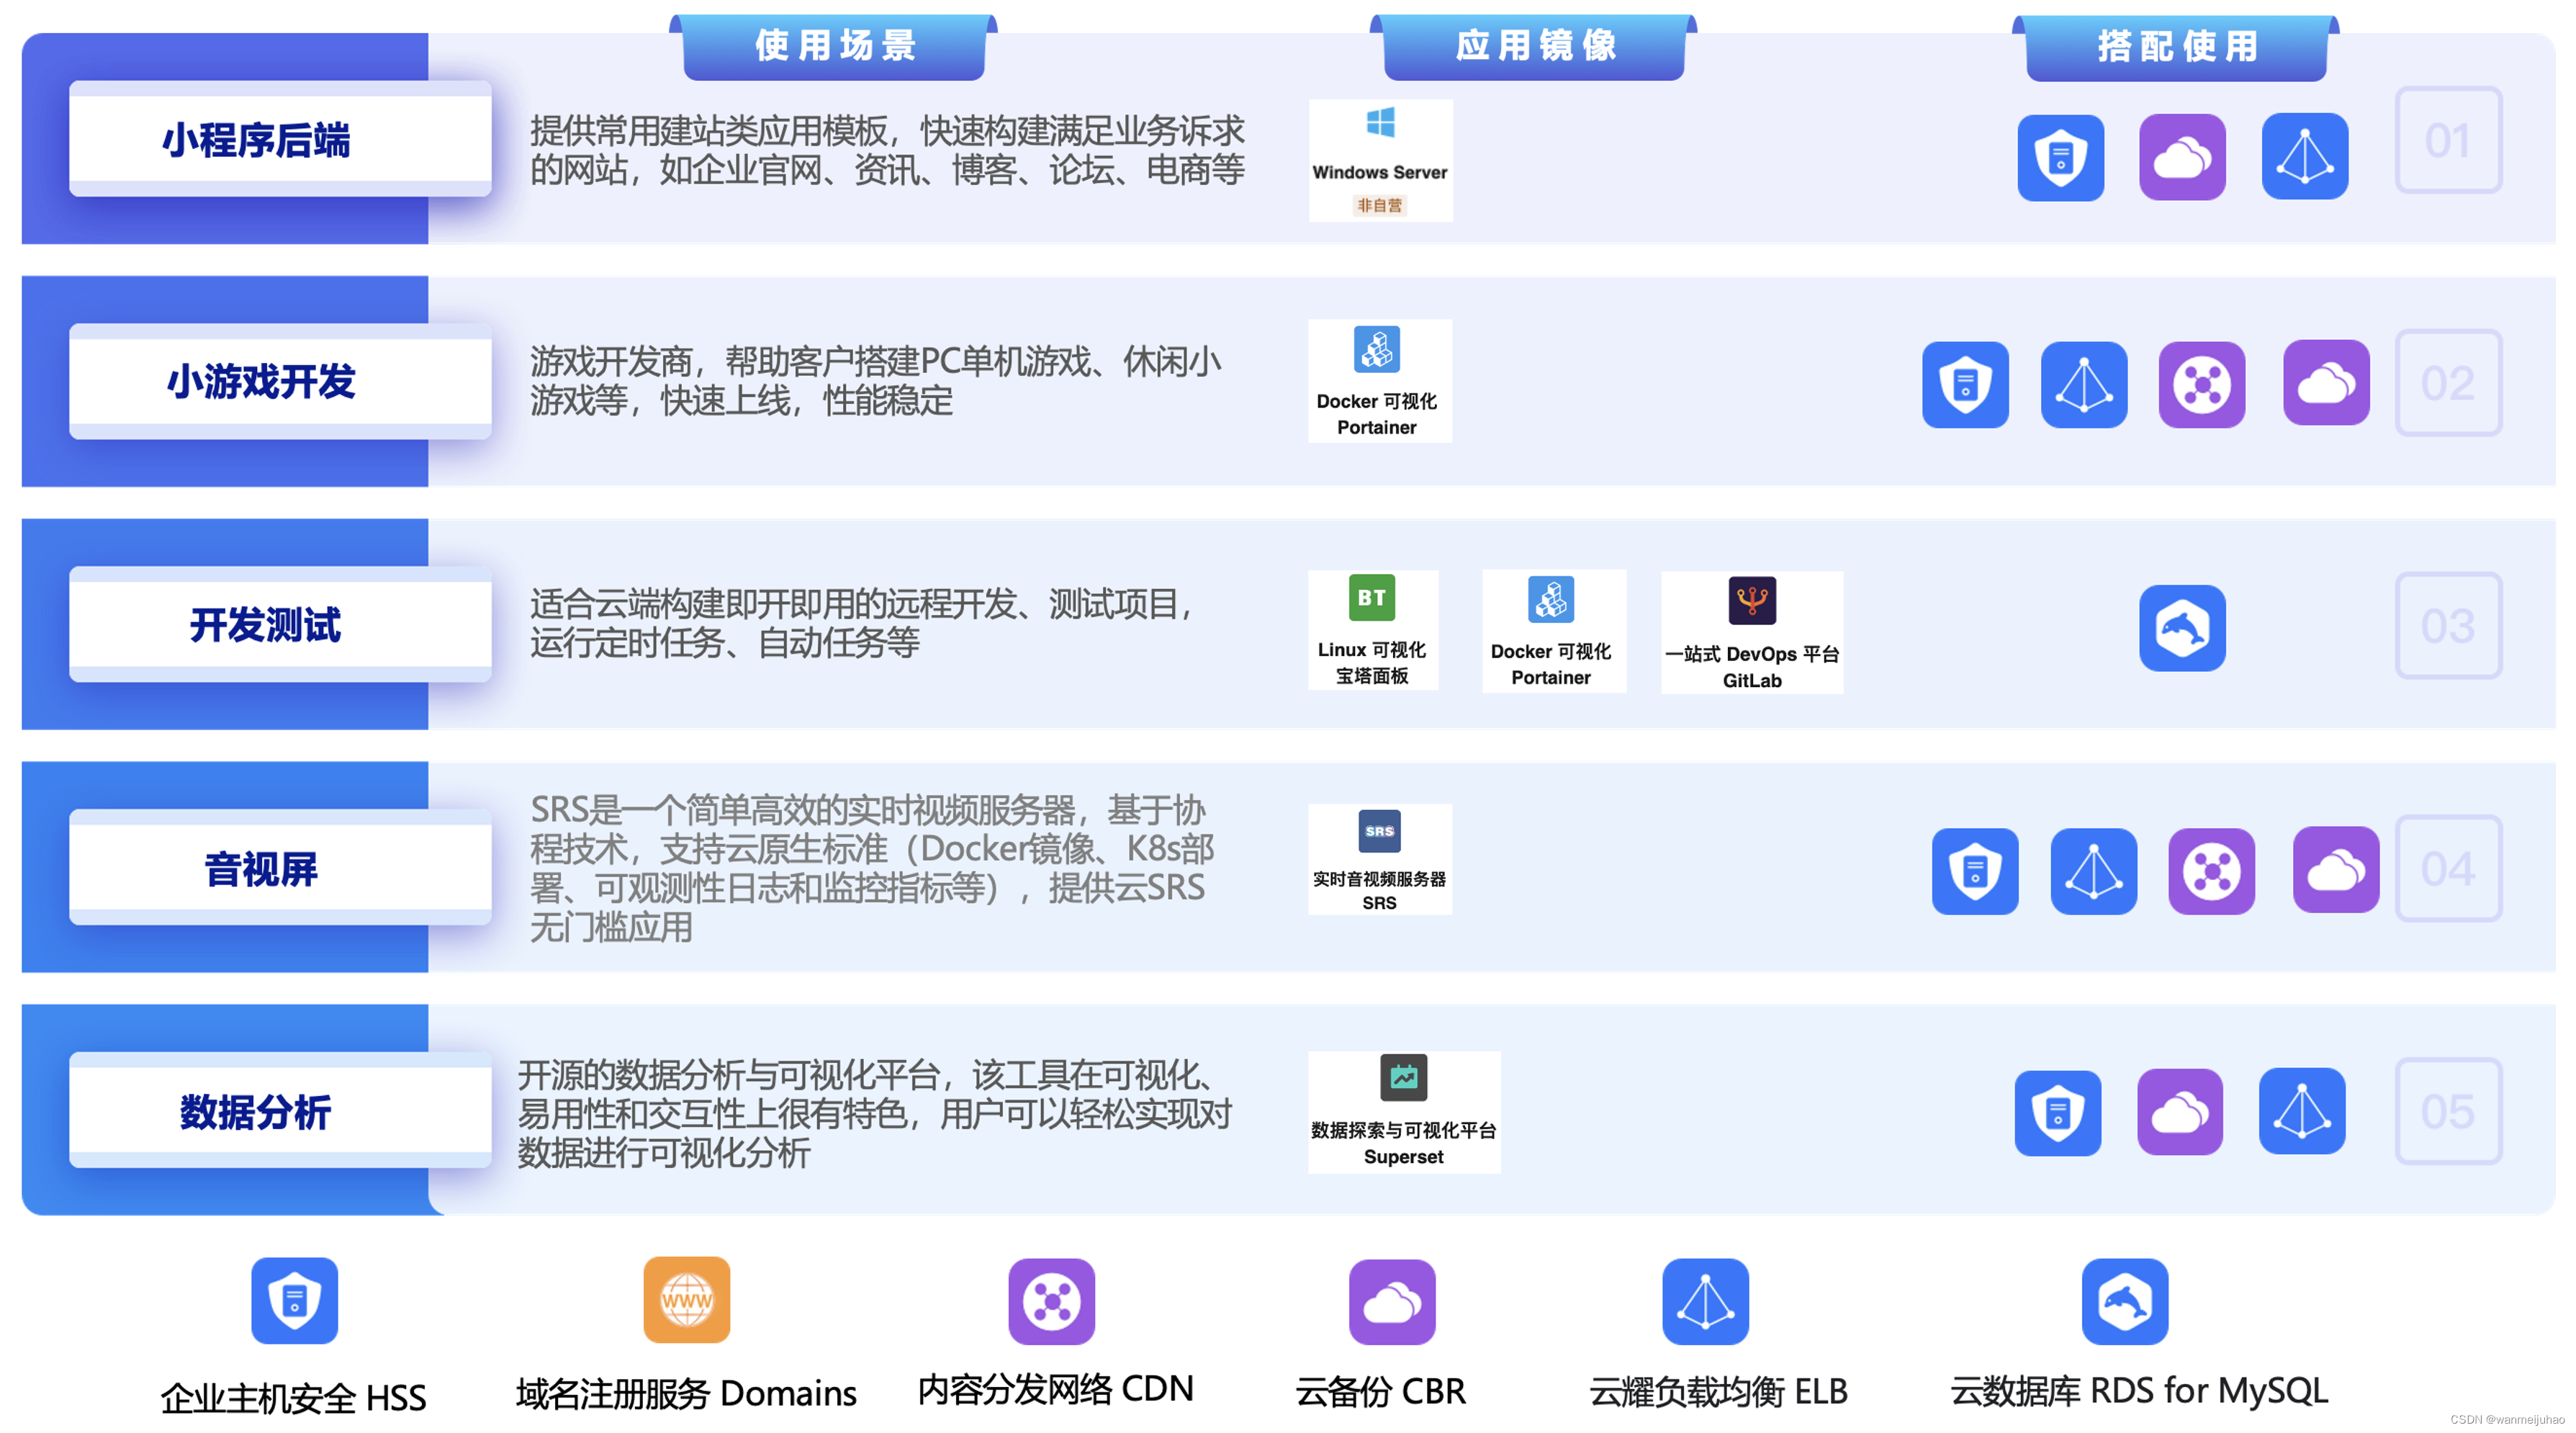Select the 应用镜像 header tab
This screenshot has width=2576, height=1433.
point(1534,47)
